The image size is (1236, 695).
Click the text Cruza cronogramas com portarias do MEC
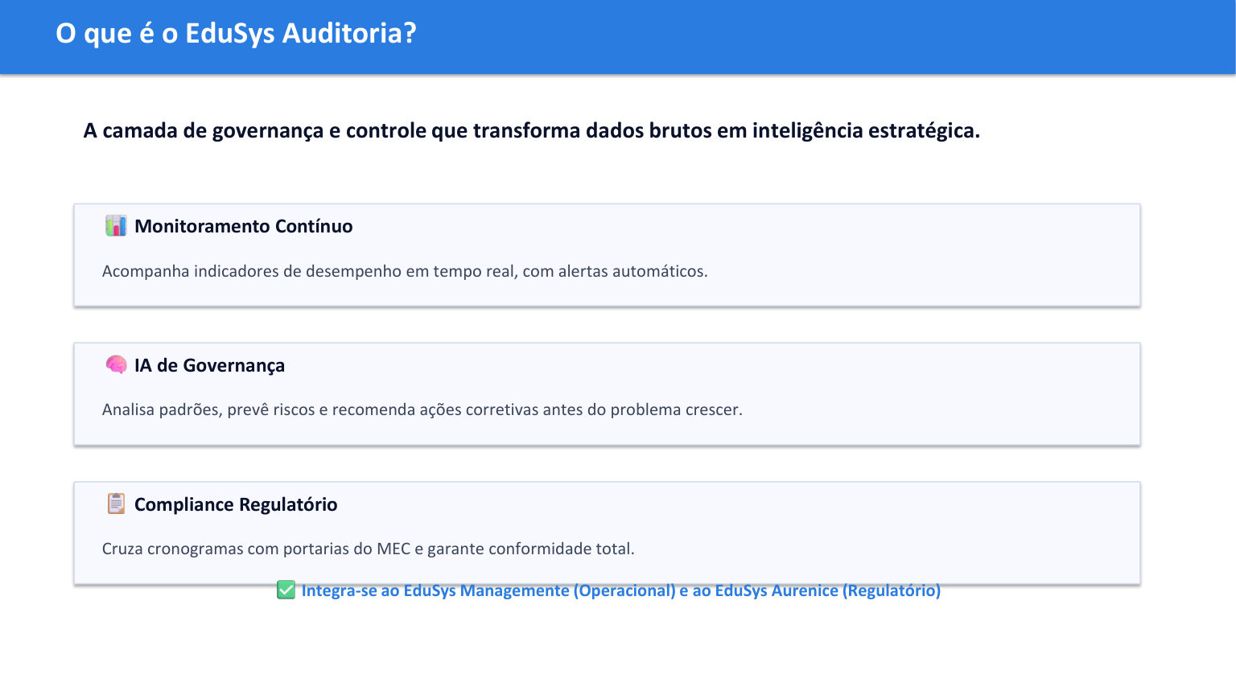coord(368,549)
